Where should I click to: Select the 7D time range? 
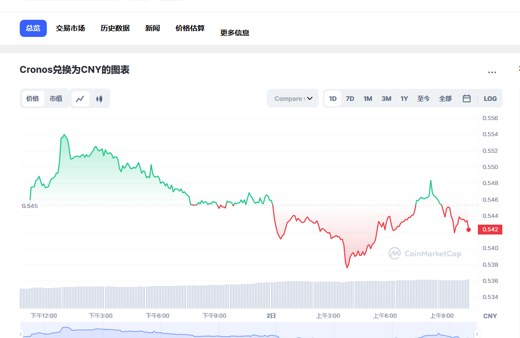[350, 98]
